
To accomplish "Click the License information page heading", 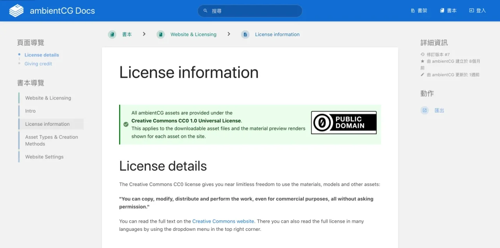I will (189, 72).
